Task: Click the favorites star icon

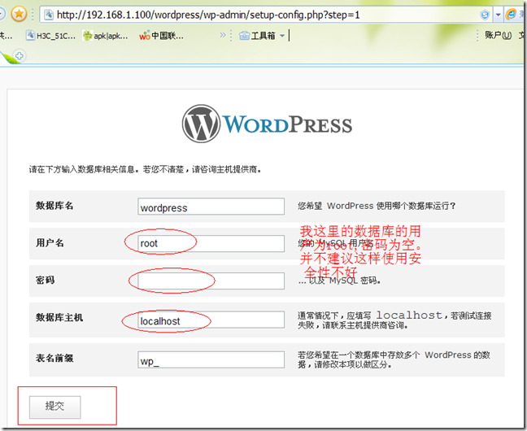Action: 19,14
